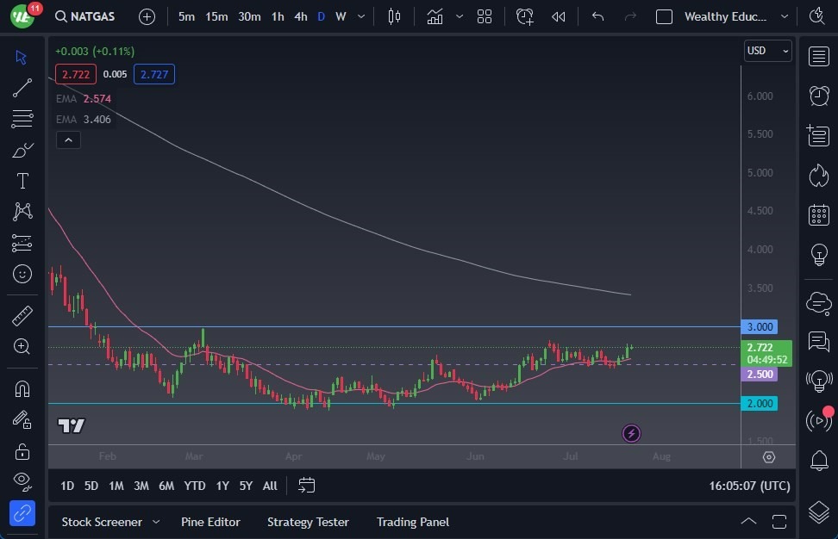This screenshot has height=539, width=838.
Task: Click the zoom in magnifier tool
Action: [22, 346]
